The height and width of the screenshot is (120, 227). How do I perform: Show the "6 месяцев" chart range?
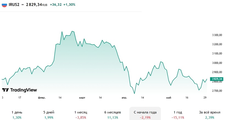[x=113, y=115]
